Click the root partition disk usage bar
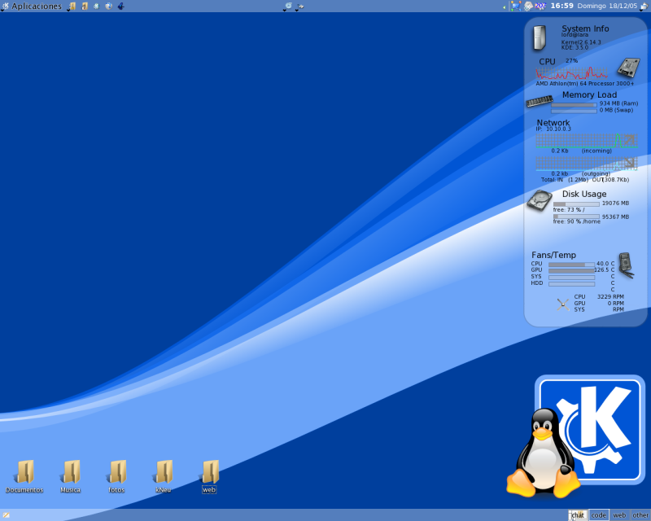651x521 pixels. [x=576, y=204]
